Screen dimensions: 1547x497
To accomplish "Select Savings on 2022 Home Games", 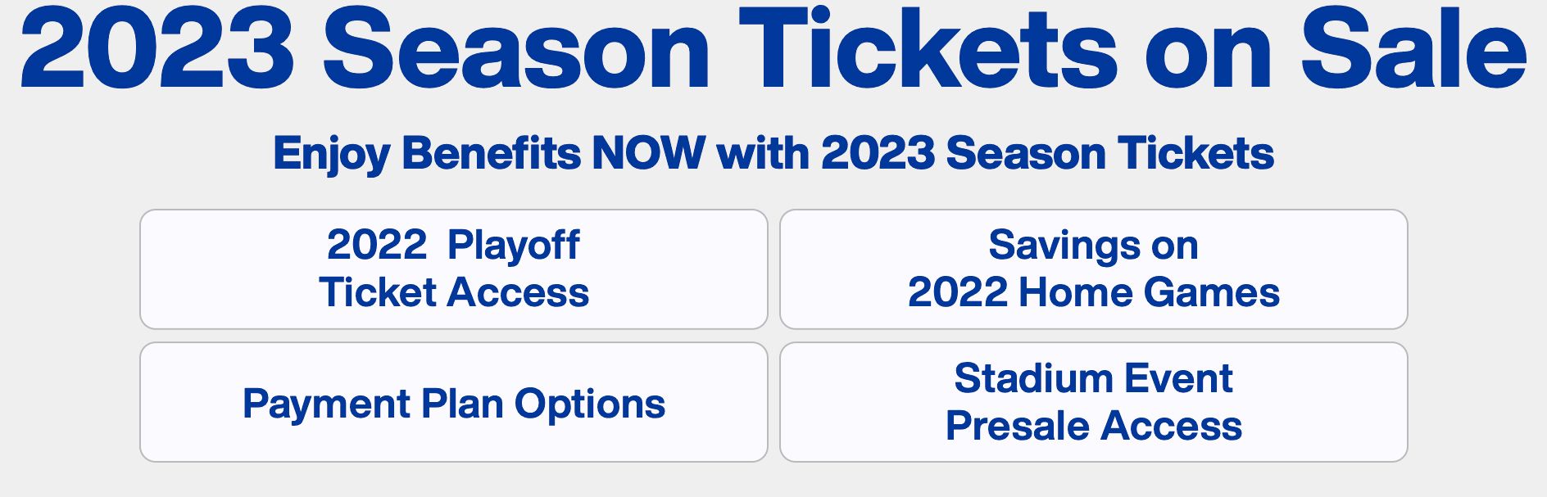I will click(1093, 269).
